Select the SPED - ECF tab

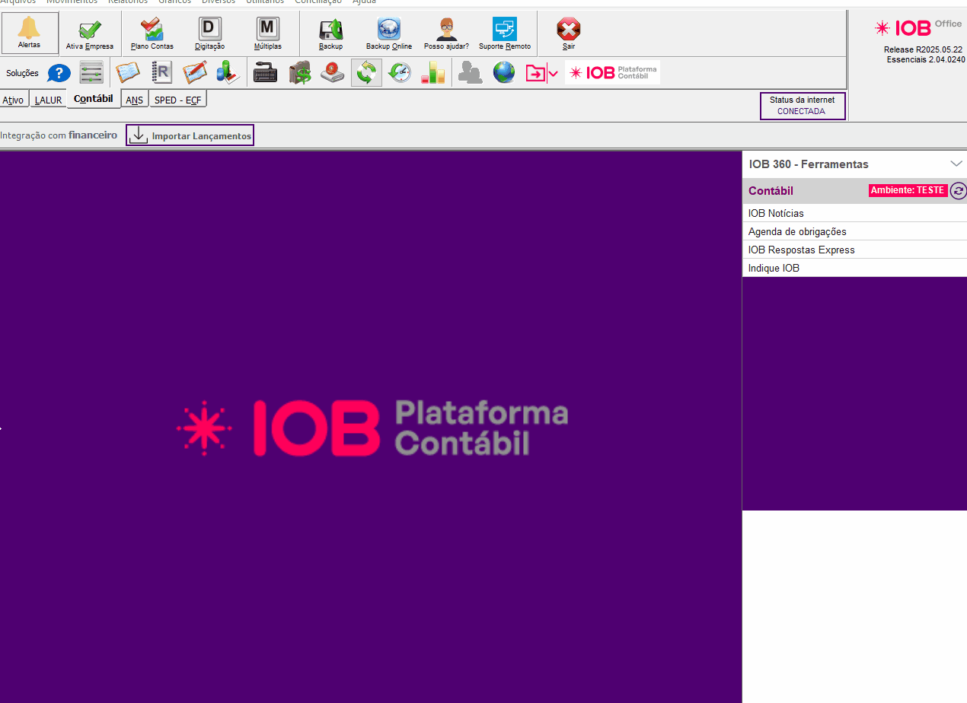[177, 100]
